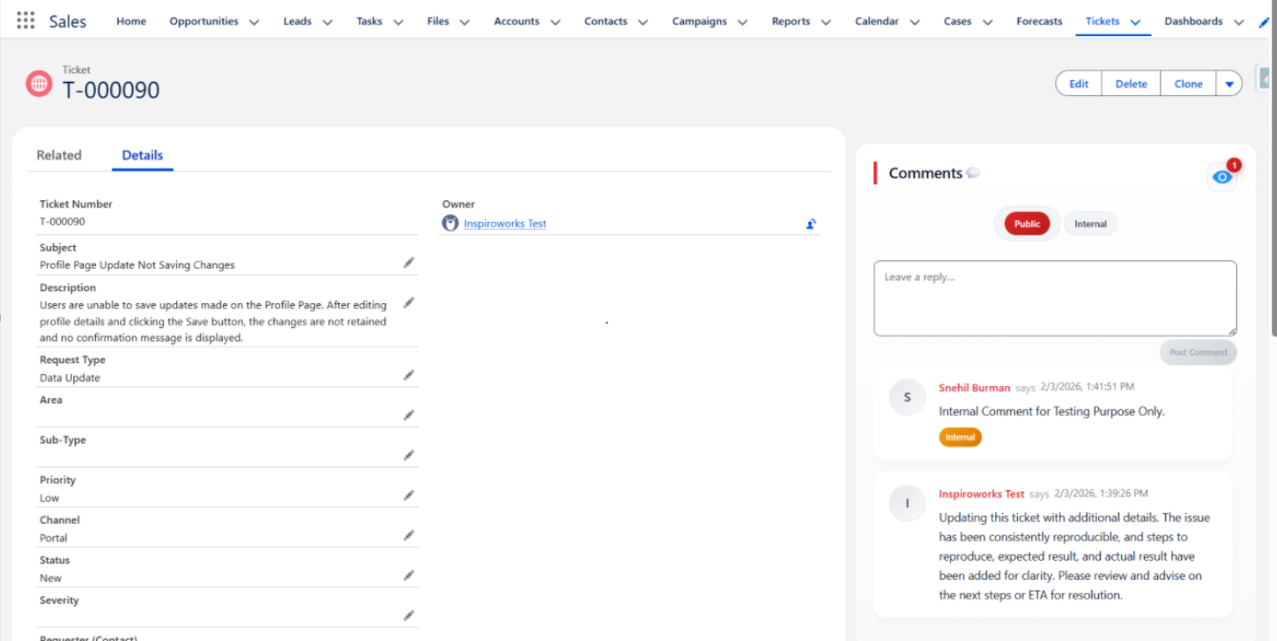The image size is (1277, 641).
Task: Edit the Area field pencil icon
Action: point(409,415)
